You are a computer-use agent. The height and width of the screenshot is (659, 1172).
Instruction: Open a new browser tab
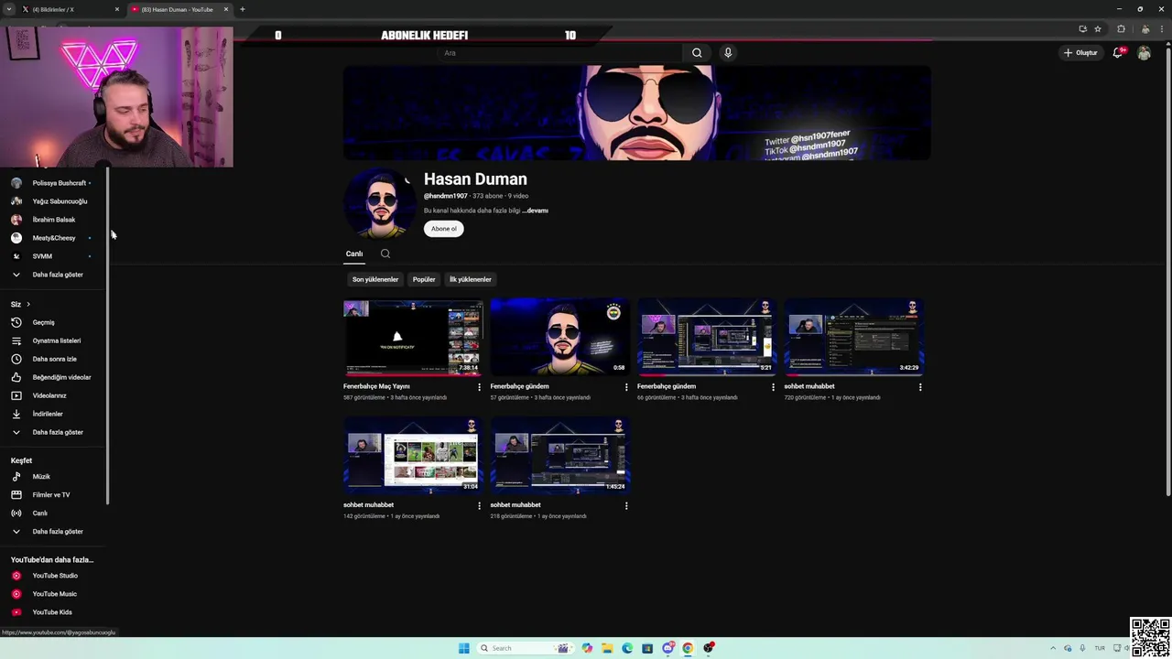[x=243, y=9]
